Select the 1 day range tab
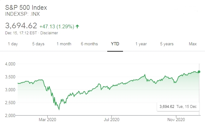 click(x=13, y=44)
